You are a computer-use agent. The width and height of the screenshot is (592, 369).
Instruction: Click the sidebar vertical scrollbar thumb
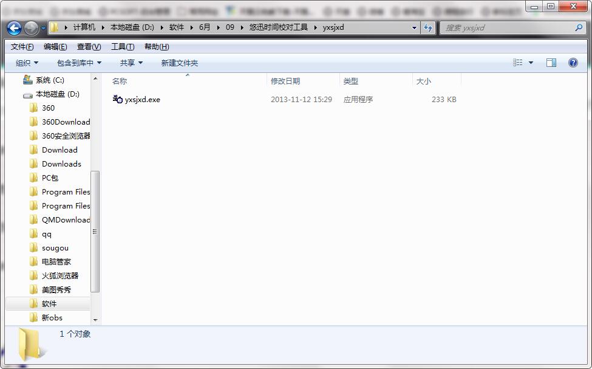pyautogui.click(x=95, y=232)
